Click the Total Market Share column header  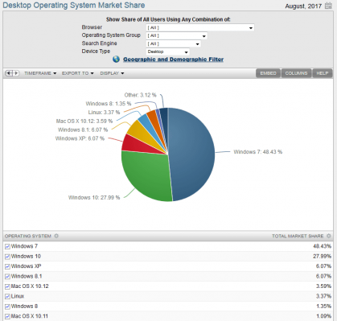pos(298,236)
